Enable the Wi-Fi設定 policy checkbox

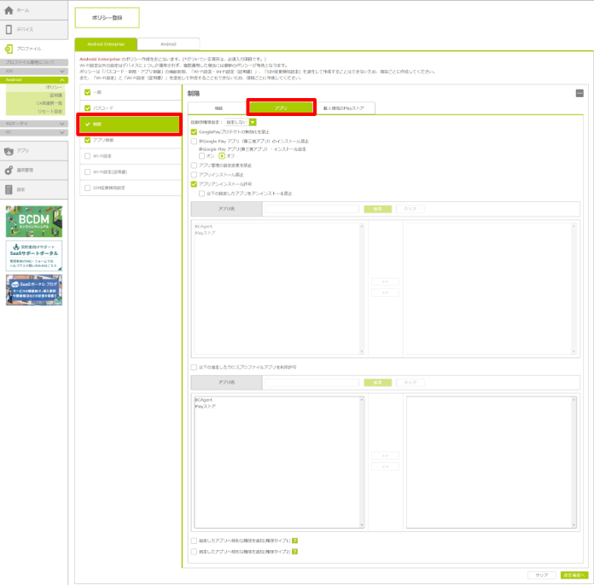pos(87,156)
